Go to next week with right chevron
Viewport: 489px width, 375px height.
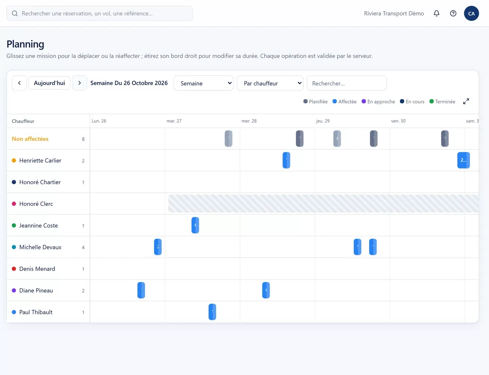coord(79,83)
